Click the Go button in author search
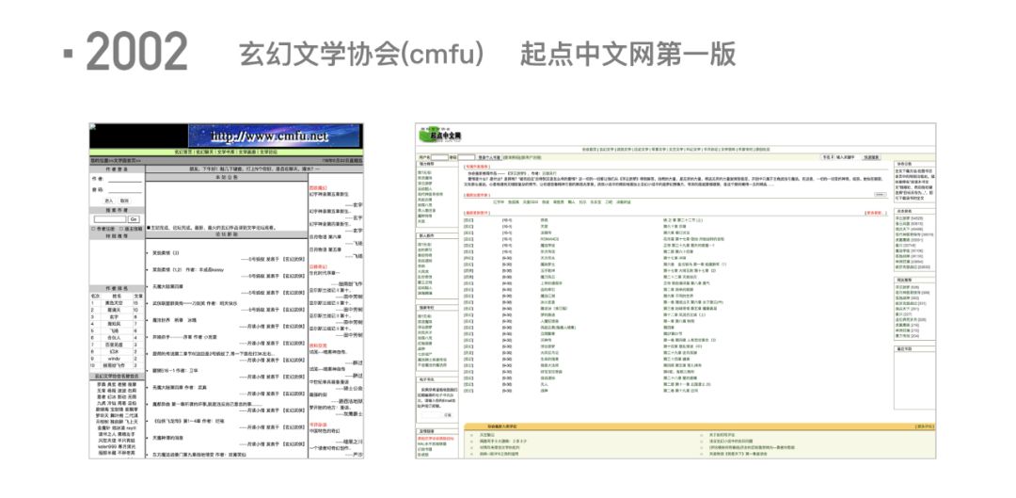This screenshot has height=498, width=1016. click(x=134, y=219)
